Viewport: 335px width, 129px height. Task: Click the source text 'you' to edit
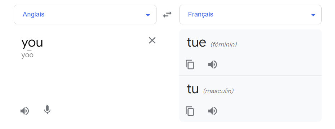coord(32,42)
